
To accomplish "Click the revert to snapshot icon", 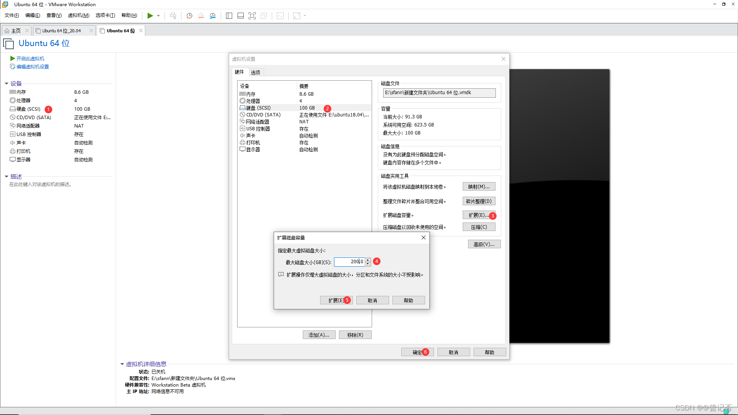I will point(201,16).
